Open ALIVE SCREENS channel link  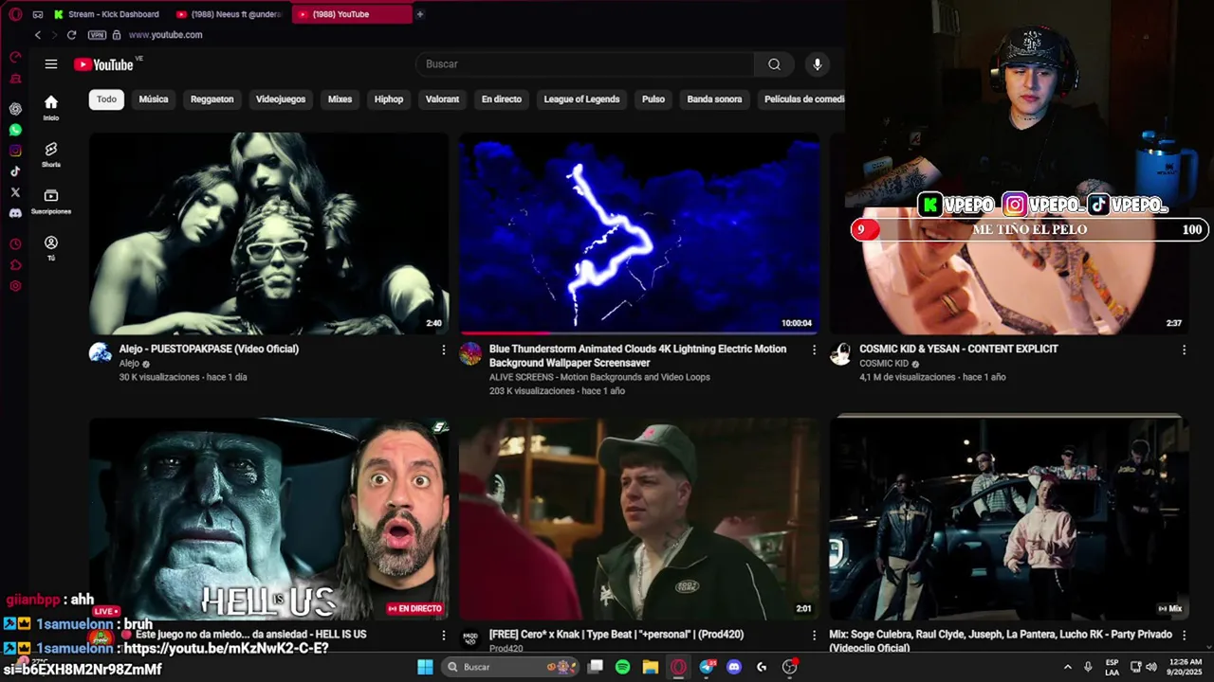[599, 377]
